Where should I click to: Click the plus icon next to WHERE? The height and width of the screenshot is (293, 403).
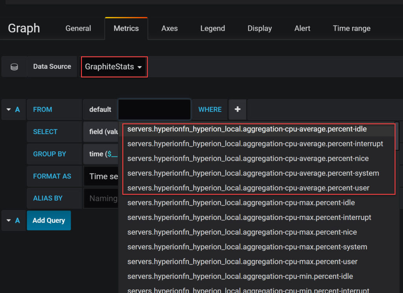click(x=237, y=109)
